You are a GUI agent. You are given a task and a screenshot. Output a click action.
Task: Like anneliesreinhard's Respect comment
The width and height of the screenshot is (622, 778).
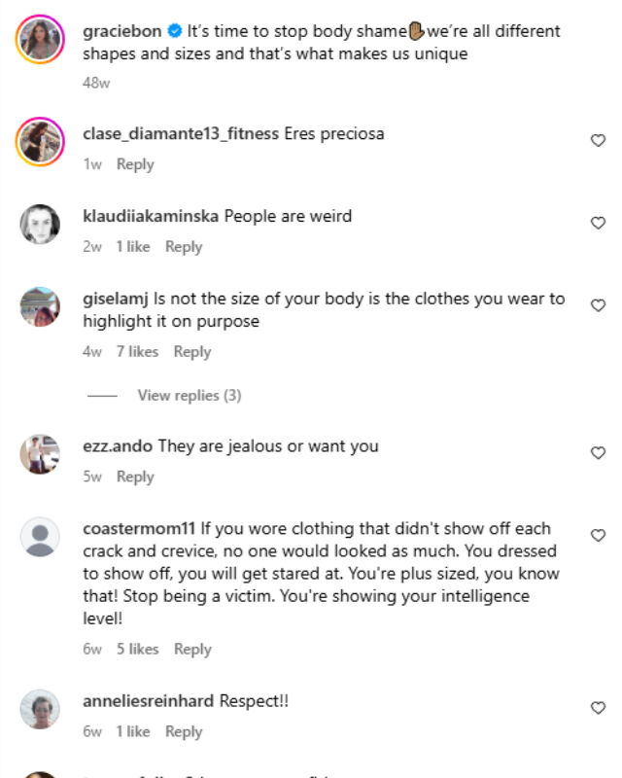[x=599, y=708]
